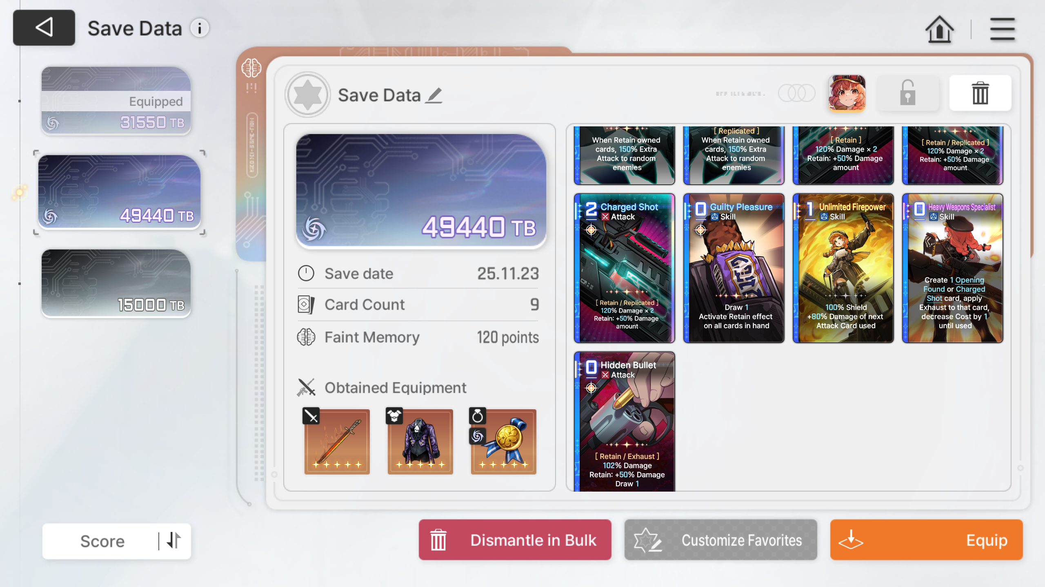
Task: Select the 15000 TB save entry
Action: [x=116, y=283]
